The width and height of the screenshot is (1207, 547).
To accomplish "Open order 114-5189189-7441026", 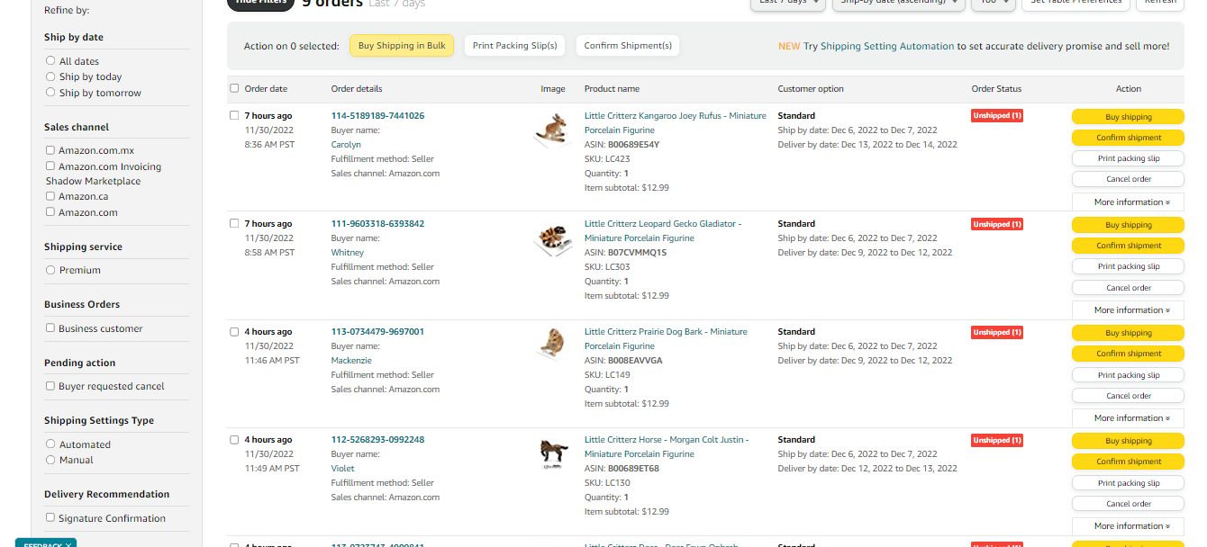I will coord(377,116).
